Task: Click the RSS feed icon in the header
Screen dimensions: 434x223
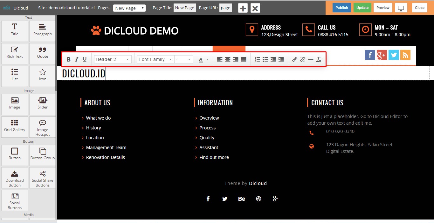Action: pyautogui.click(x=405, y=55)
